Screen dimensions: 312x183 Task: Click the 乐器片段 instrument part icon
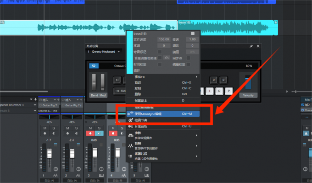coord(130,156)
